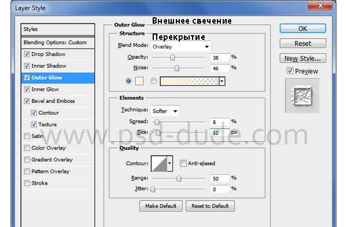
Task: Click the style preview thumbnail
Action: [x=302, y=96]
